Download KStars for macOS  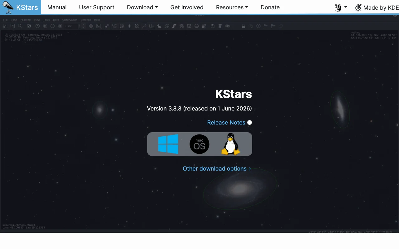pos(199,144)
